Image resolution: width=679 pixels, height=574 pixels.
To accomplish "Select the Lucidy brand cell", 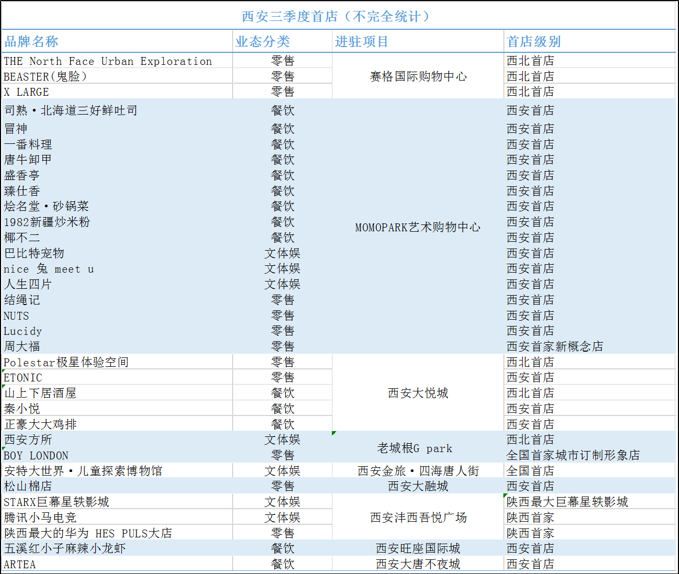I will coord(117,331).
